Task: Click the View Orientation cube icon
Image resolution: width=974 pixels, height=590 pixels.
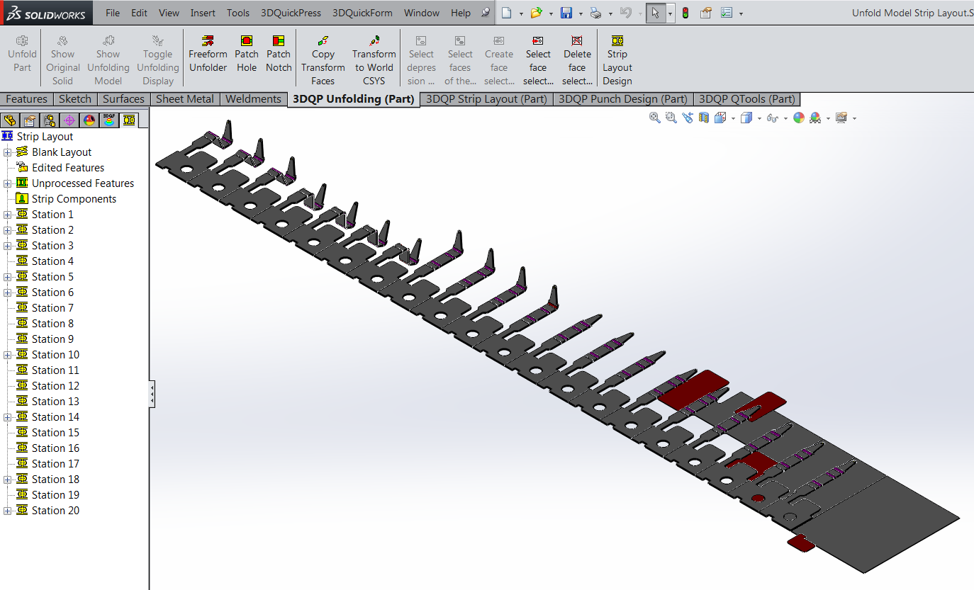Action: pyautogui.click(x=720, y=118)
